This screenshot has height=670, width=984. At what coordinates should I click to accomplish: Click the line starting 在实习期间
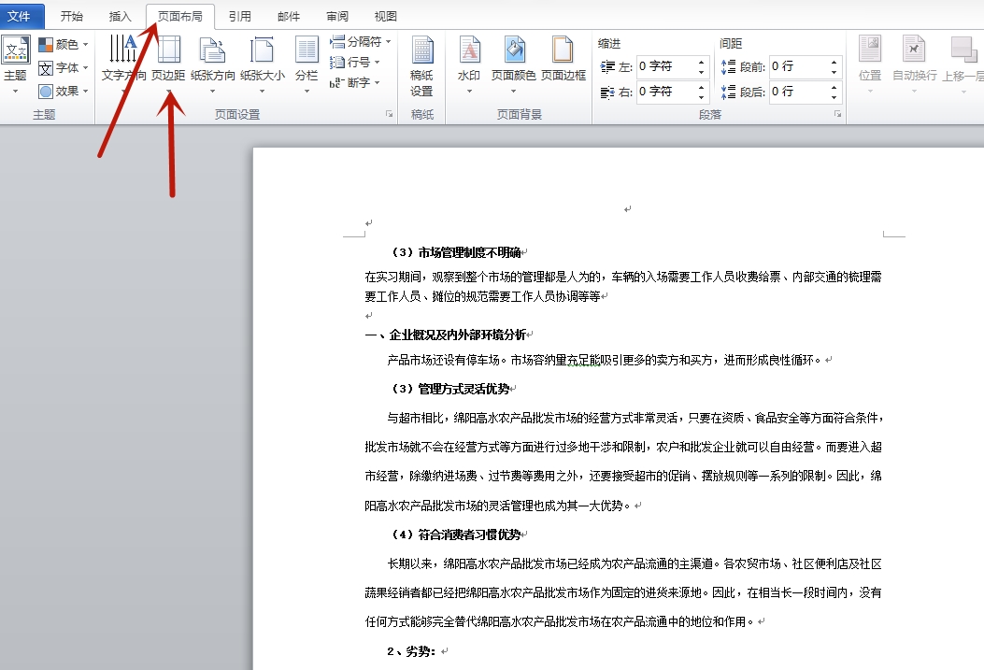[623, 277]
